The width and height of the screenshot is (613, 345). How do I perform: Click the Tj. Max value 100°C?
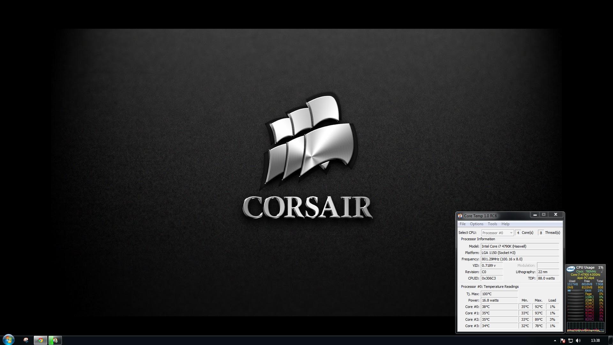(x=499, y=294)
